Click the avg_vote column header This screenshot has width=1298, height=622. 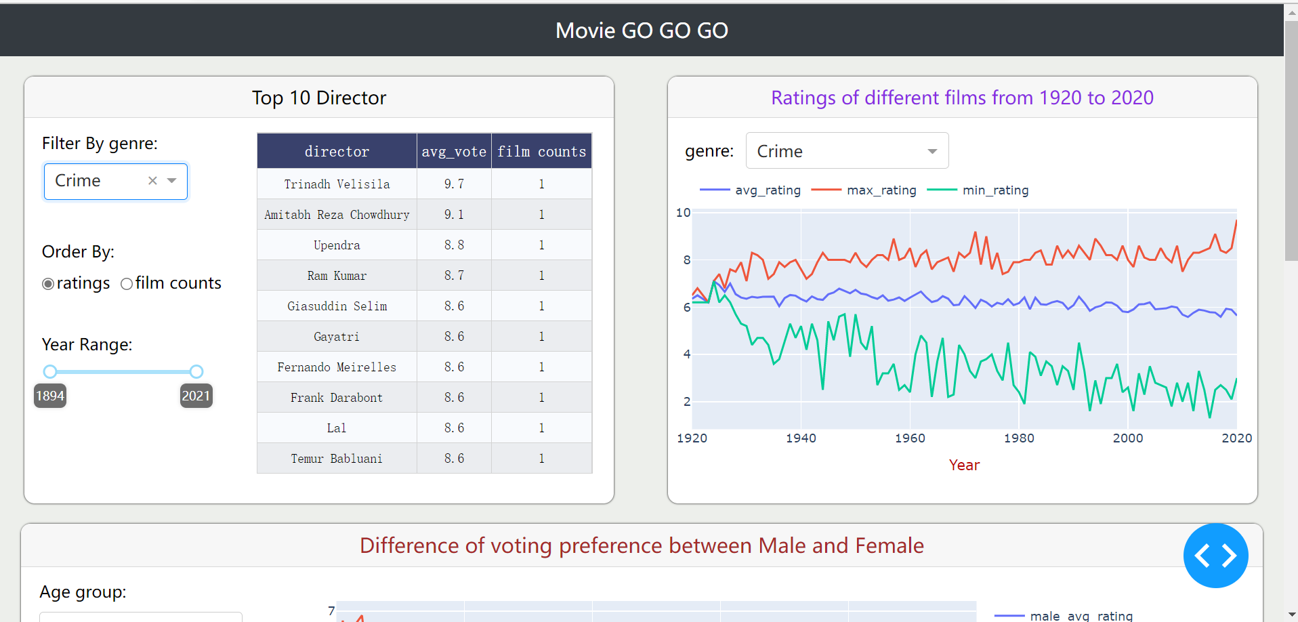click(x=453, y=150)
